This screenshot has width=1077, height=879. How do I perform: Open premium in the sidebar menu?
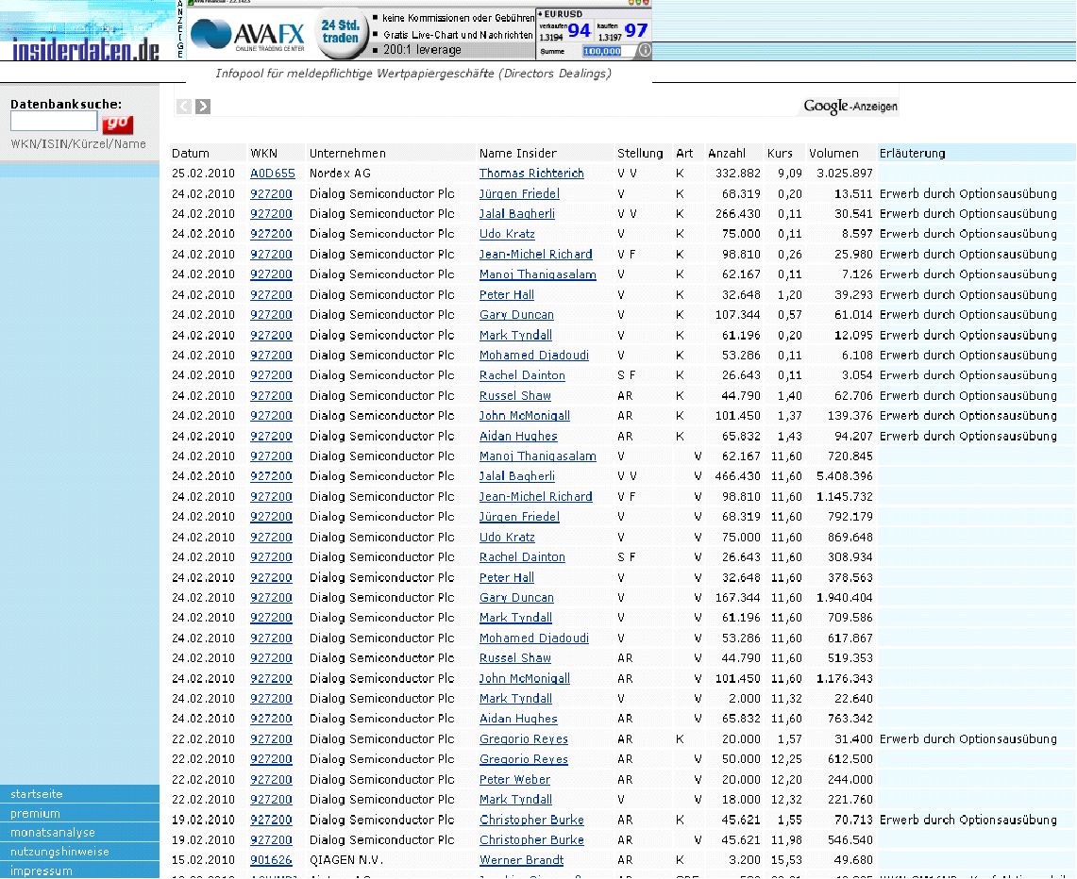[35, 814]
